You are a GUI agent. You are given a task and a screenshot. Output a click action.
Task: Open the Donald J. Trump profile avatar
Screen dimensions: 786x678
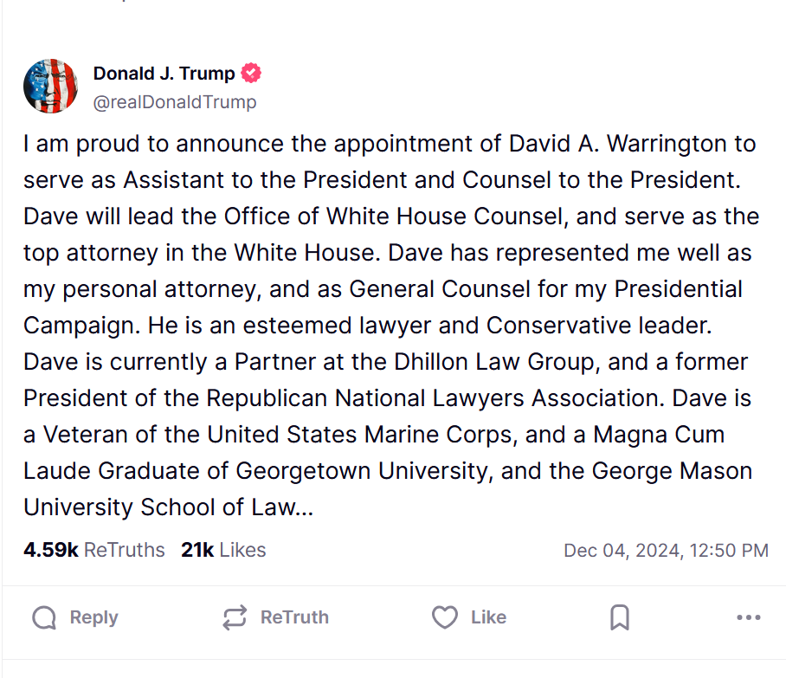[x=51, y=87]
